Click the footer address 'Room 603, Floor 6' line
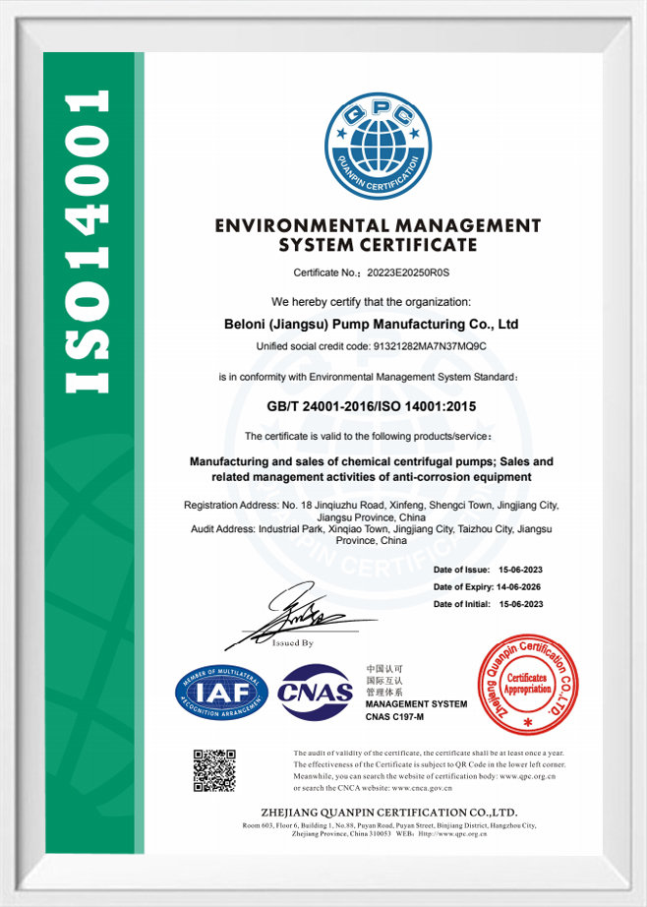Screen dimensions: 647x907 pyautogui.click(x=389, y=825)
